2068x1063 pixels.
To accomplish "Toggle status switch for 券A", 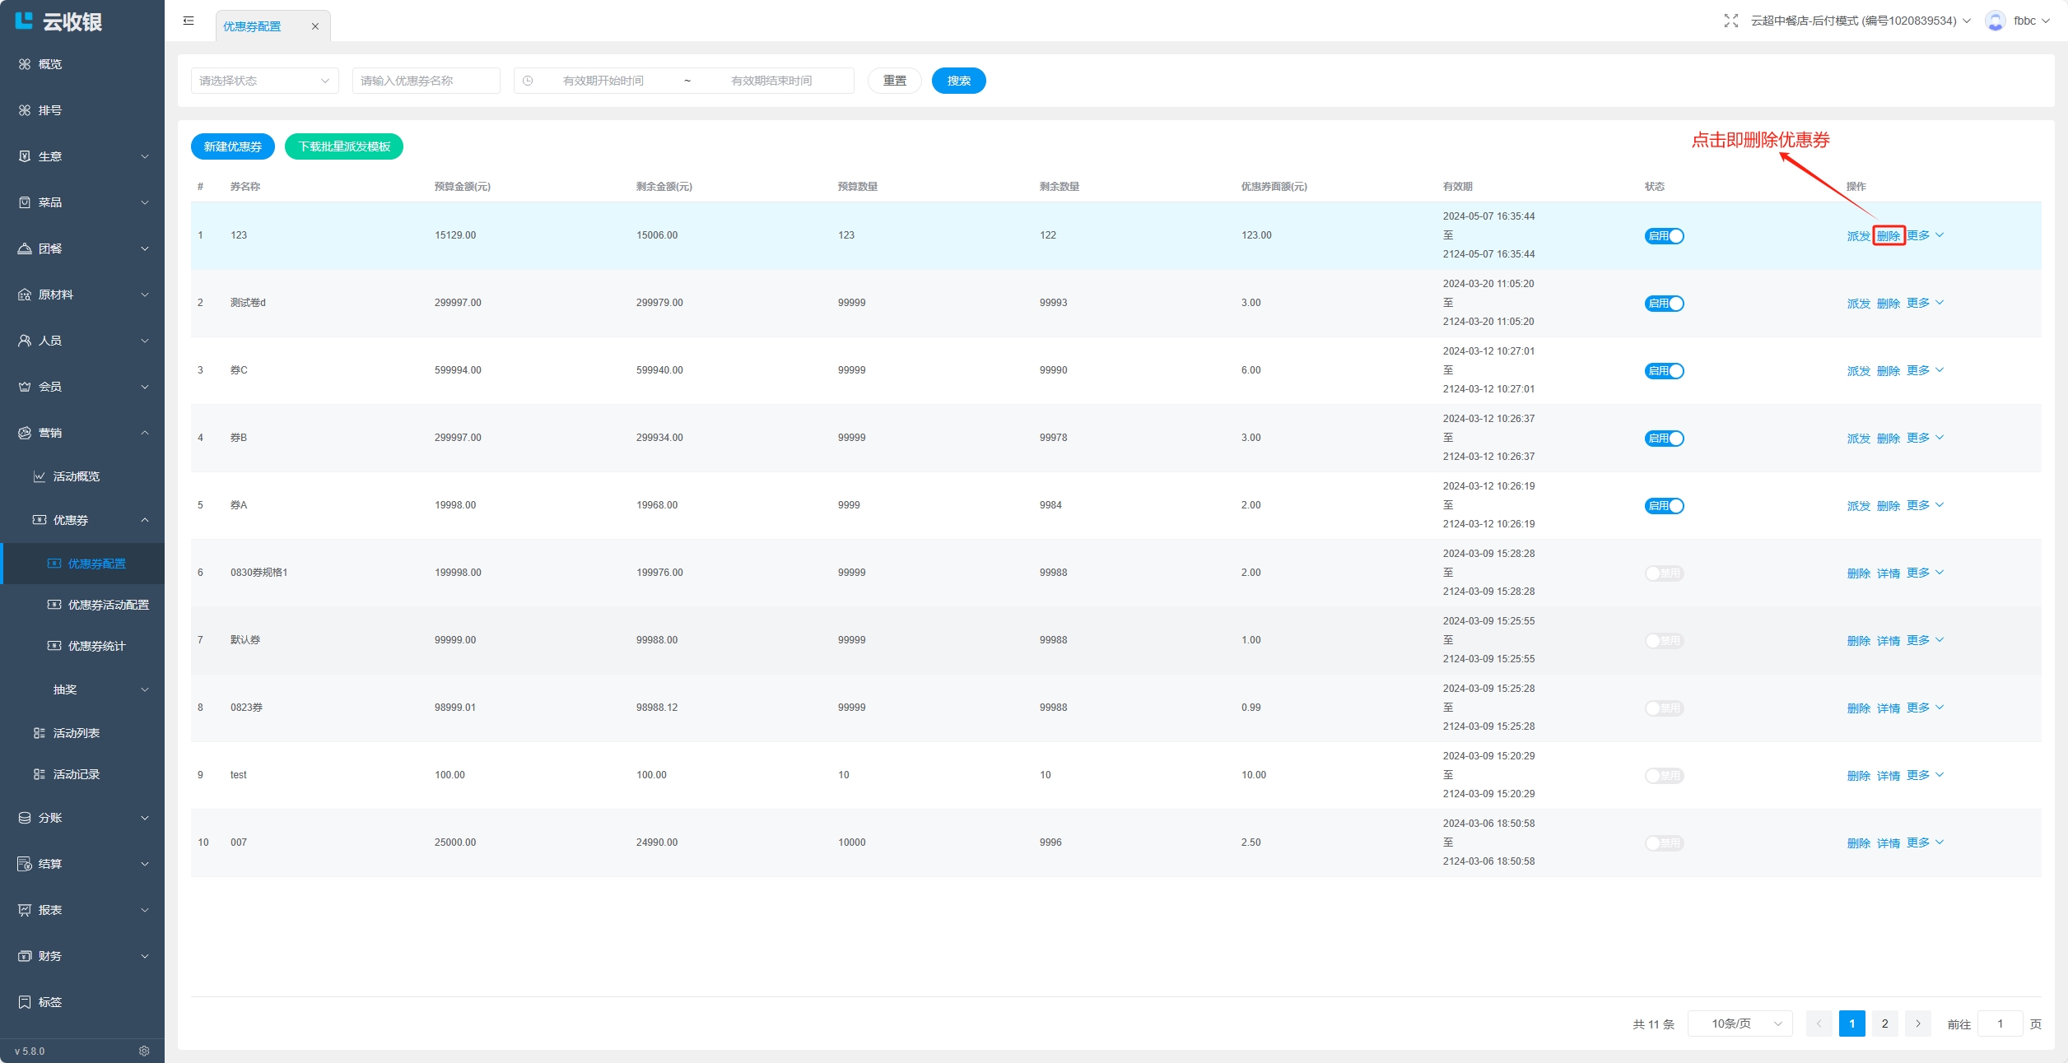I will click(x=1664, y=506).
